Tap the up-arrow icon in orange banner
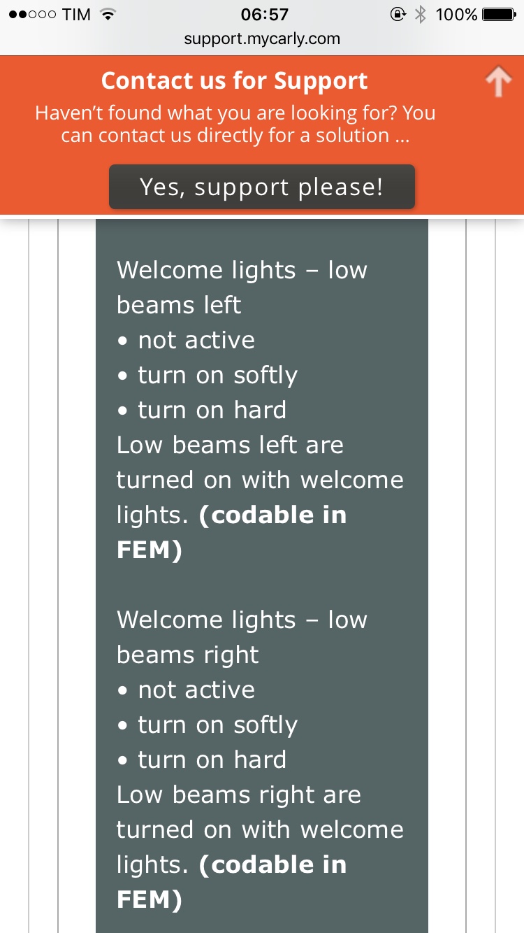524x933 pixels. pos(498,83)
